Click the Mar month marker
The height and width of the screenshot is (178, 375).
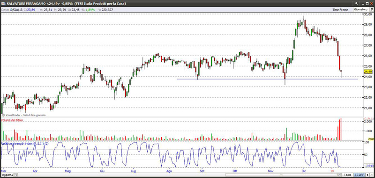[3, 171]
